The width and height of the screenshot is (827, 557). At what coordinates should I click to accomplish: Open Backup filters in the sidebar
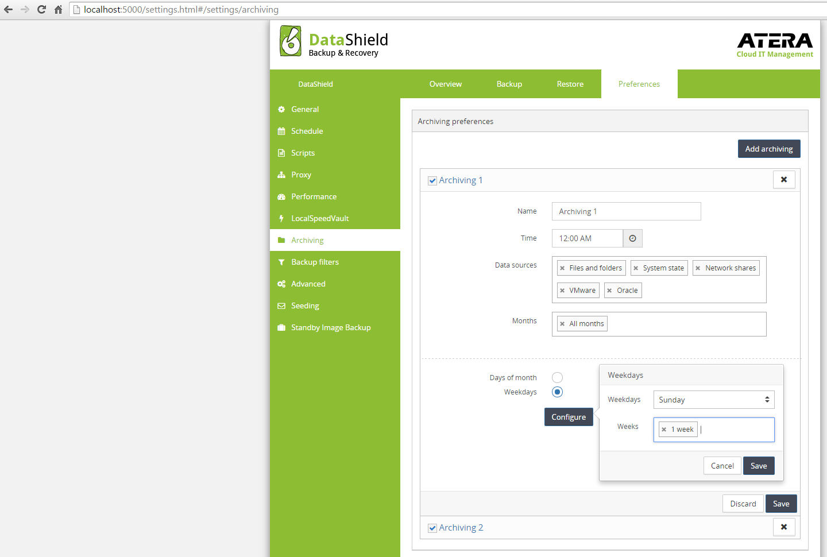pyautogui.click(x=315, y=262)
